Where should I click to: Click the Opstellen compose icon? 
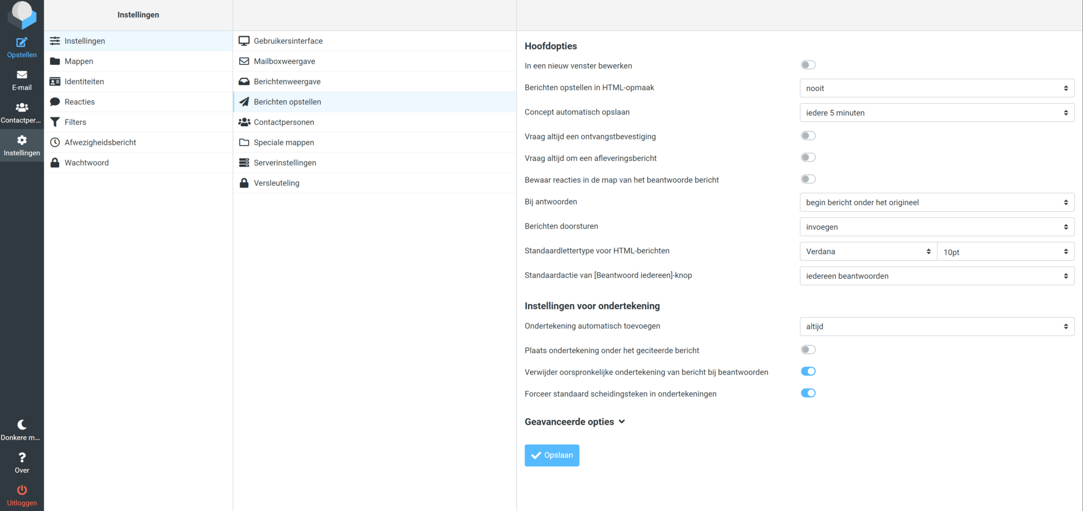tap(21, 42)
